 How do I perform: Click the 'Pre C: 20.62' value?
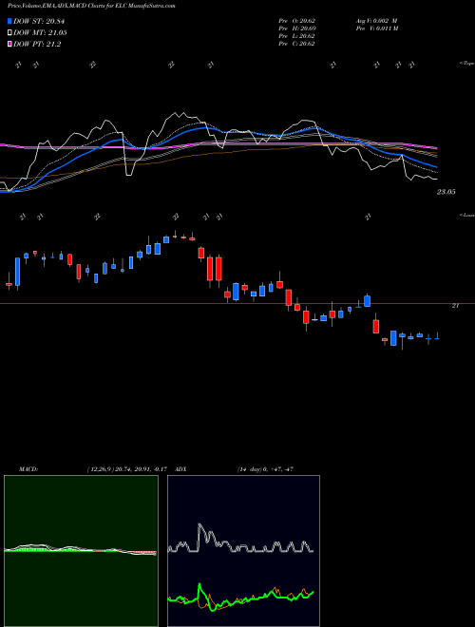(296, 44)
